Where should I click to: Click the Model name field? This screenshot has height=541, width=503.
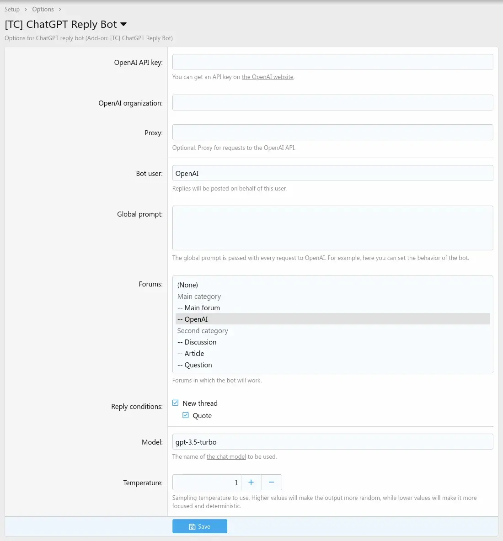click(x=332, y=442)
